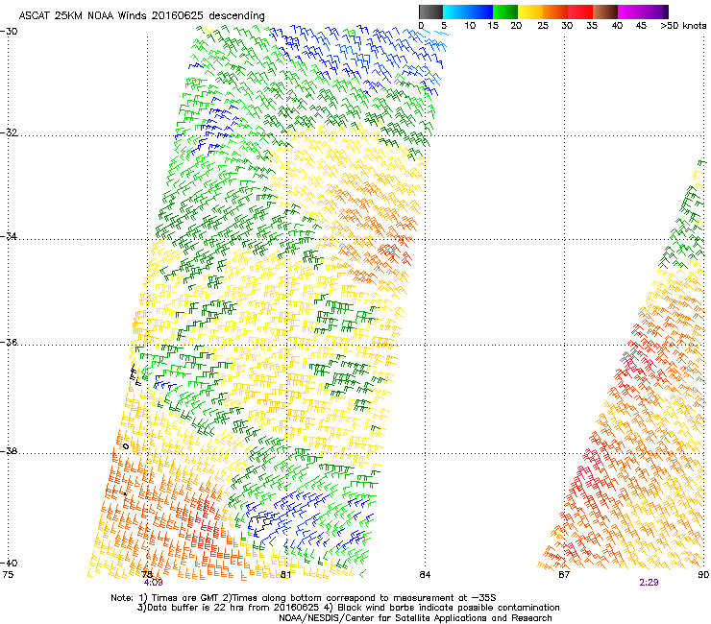Click the '>50 knots' legend label
This screenshot has width=711, height=624.
(683, 26)
